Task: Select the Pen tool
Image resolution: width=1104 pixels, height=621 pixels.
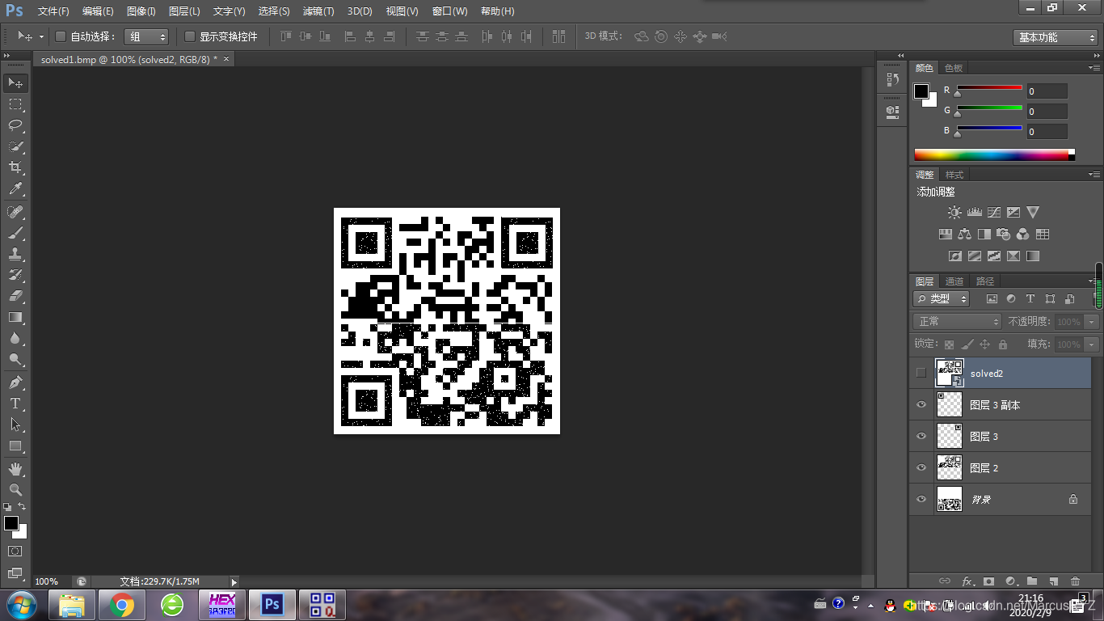Action: (15, 382)
